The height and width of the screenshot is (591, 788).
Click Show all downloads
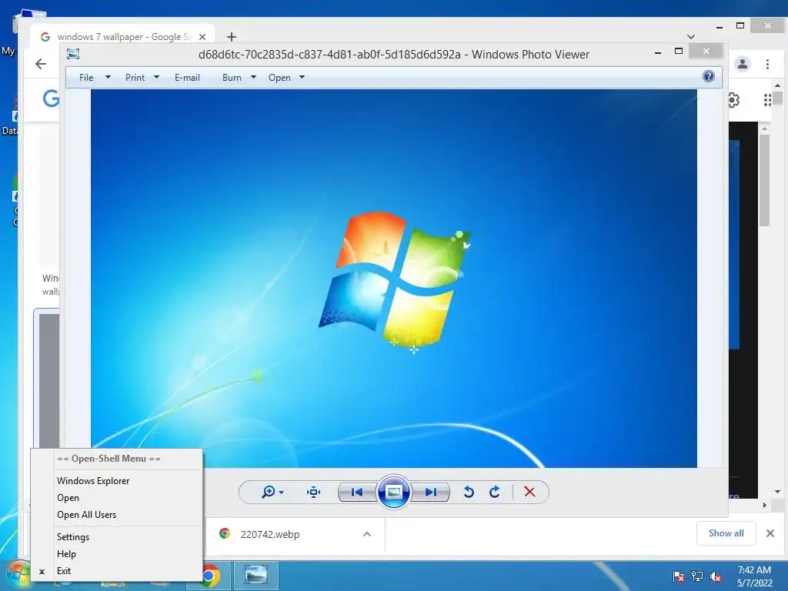click(x=726, y=533)
